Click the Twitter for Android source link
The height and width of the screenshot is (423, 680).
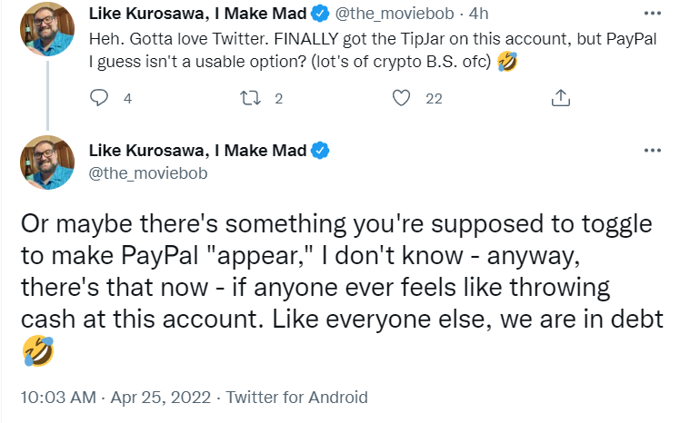[296, 397]
